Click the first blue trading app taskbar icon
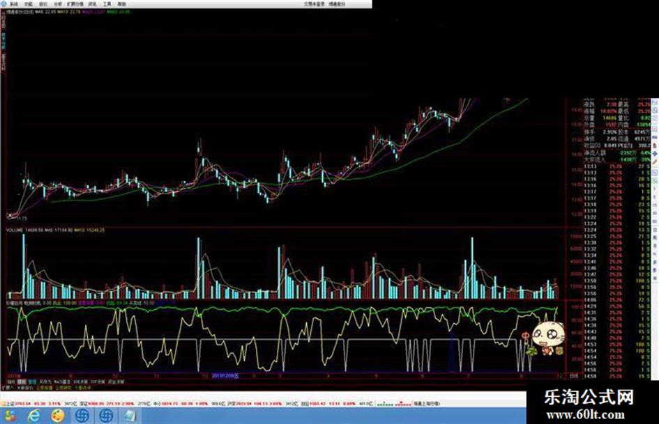The height and width of the screenshot is (424, 659). click(x=82, y=416)
